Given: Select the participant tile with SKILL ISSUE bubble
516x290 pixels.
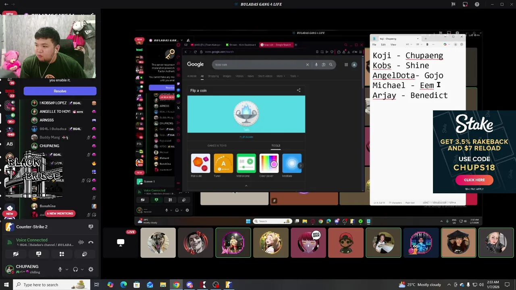Looking at the screenshot, I should tap(308, 242).
